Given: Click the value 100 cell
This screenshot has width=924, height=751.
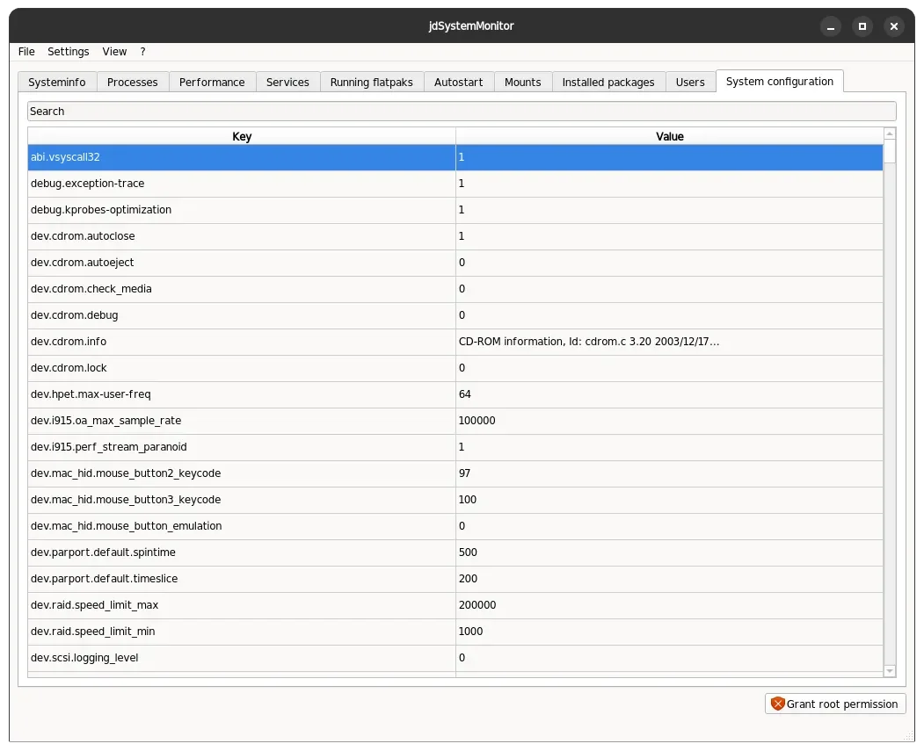Looking at the screenshot, I should [669, 500].
